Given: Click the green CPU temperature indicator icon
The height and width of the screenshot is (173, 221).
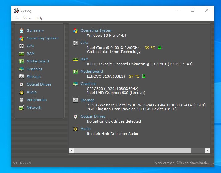Looking at the screenshot, I should coord(160,47).
